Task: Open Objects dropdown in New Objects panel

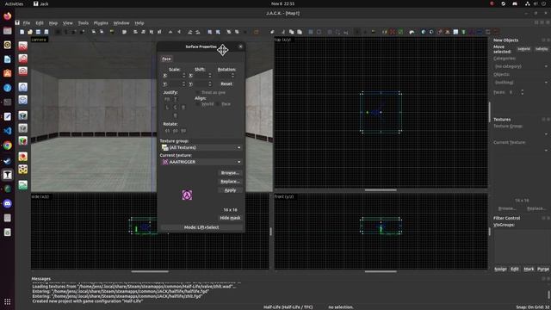Action: click(520, 83)
